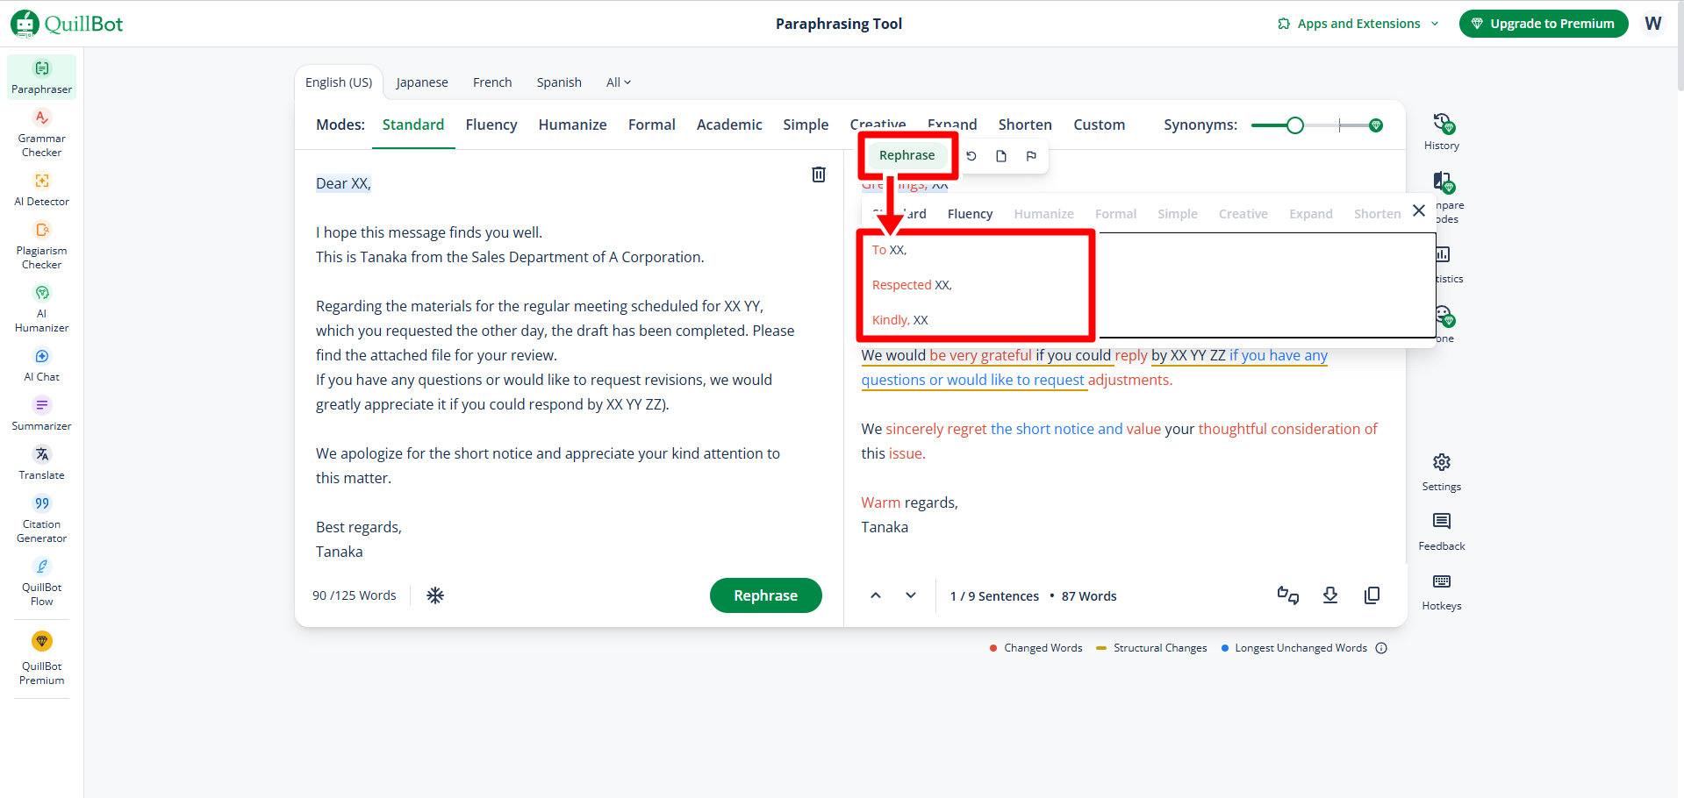Viewport: 1684px width, 798px height.
Task: Open QuillBot Flow from sidebar
Action: click(x=41, y=582)
